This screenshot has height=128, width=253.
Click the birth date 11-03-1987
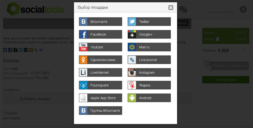(40, 73)
